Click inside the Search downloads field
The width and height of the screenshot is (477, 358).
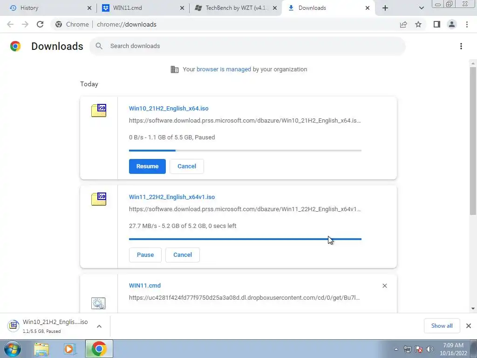[247, 46]
